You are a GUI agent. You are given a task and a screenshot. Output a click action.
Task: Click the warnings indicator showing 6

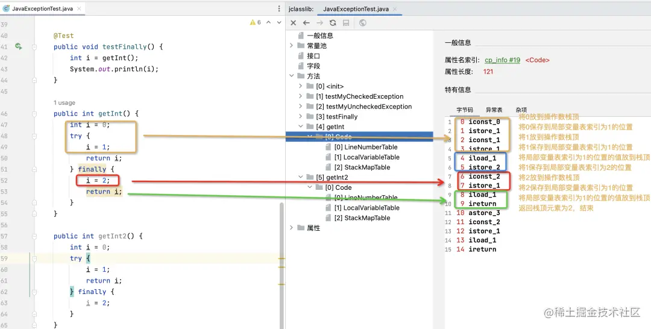coord(256,22)
